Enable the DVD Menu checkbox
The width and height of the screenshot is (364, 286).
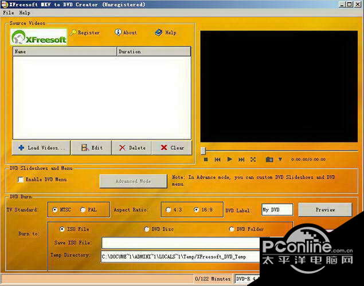[21, 180]
